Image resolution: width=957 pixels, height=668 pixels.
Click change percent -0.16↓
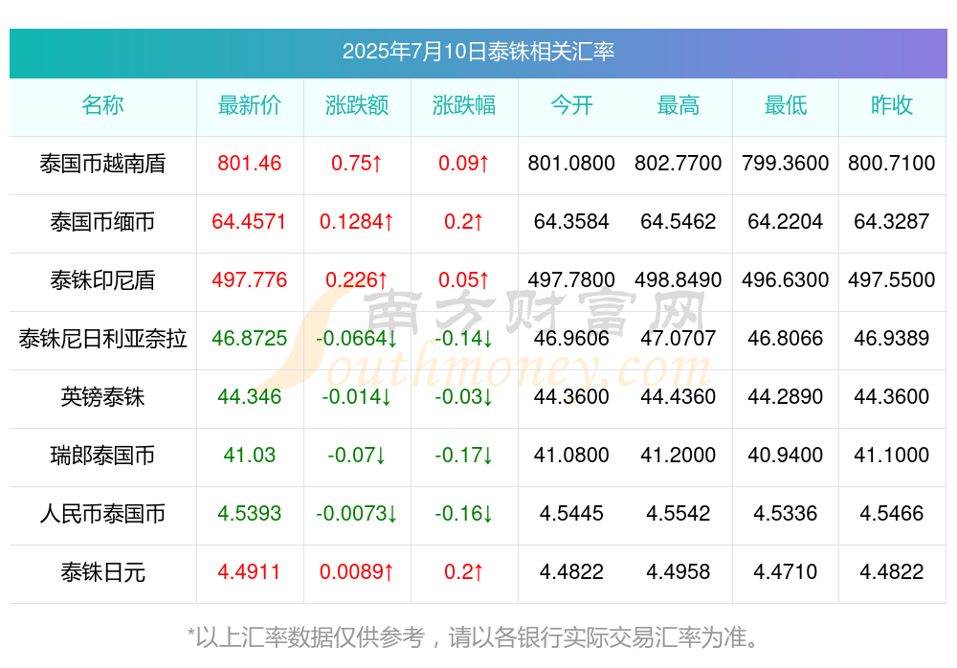tap(464, 514)
